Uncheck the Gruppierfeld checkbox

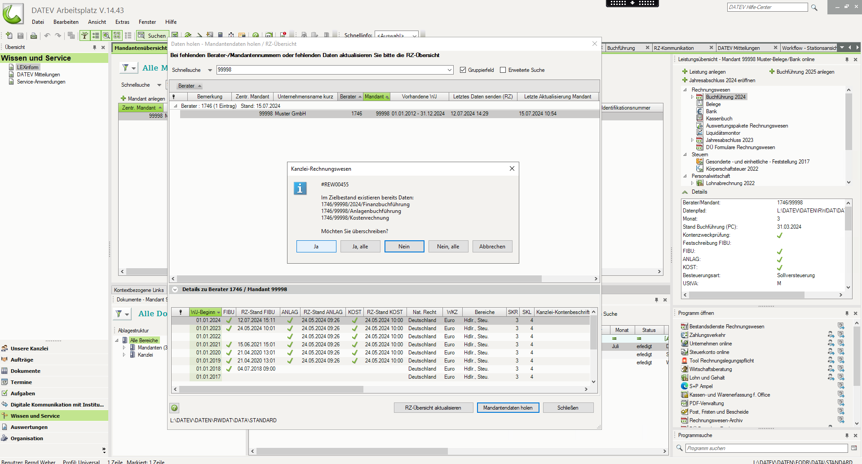point(463,70)
